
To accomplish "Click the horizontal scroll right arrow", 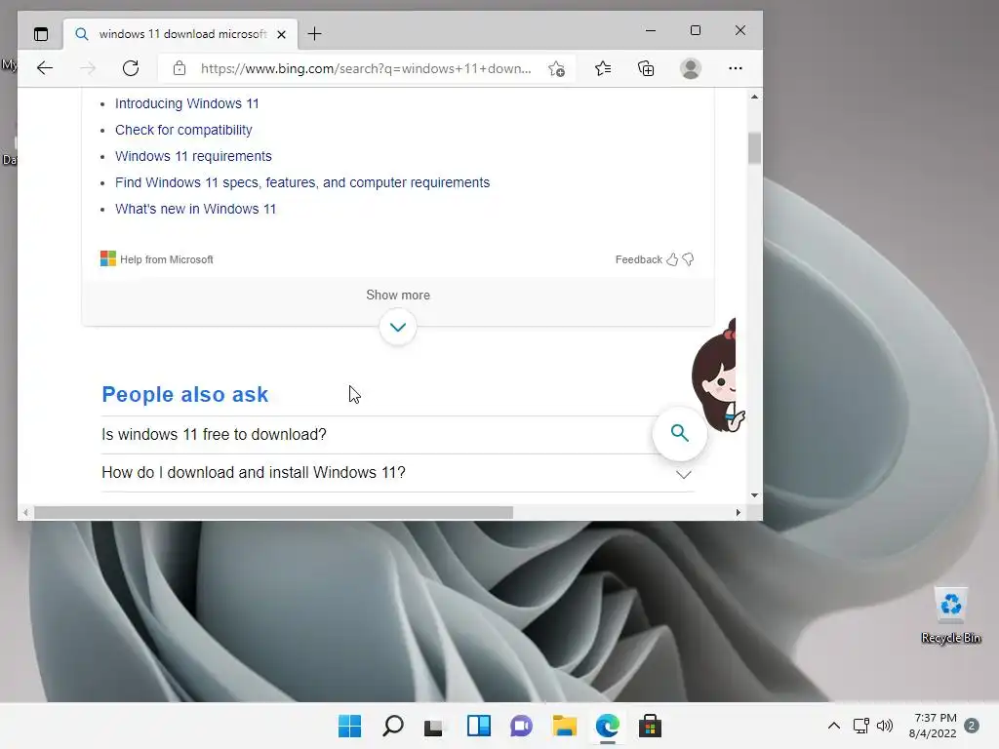I will point(738,512).
